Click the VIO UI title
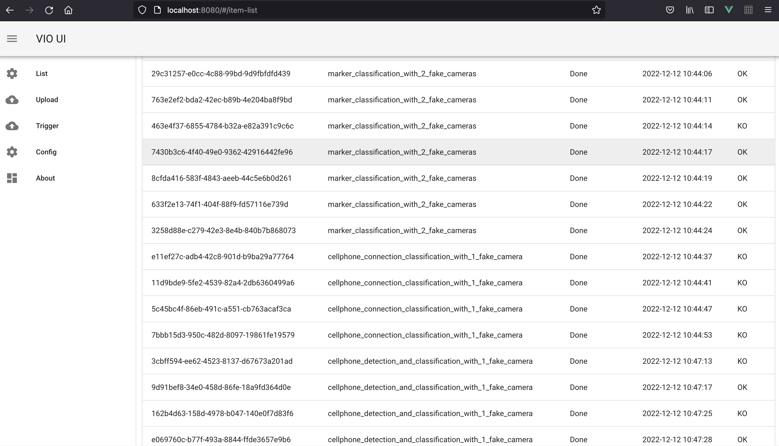The height and width of the screenshot is (446, 779). coord(51,39)
